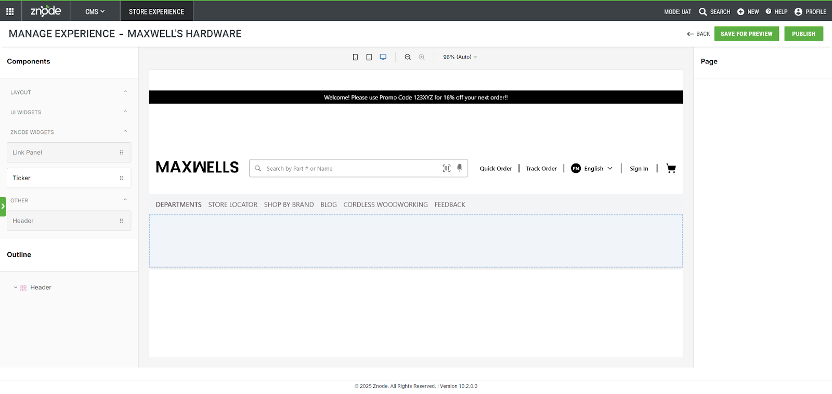Switch to tablet device preview icon
Image resolution: width=832 pixels, height=394 pixels.
(369, 57)
